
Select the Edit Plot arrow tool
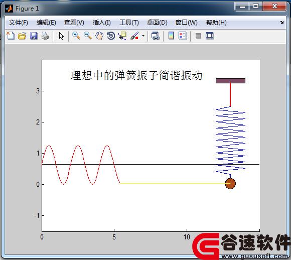coord(61,36)
